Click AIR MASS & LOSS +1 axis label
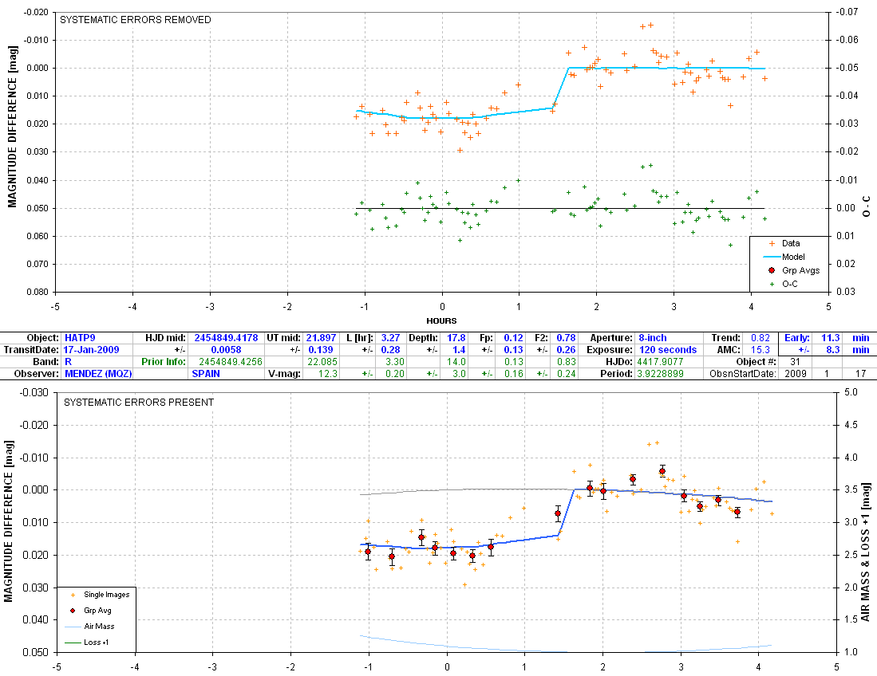Image resolution: width=877 pixels, height=676 pixels. coord(865,552)
